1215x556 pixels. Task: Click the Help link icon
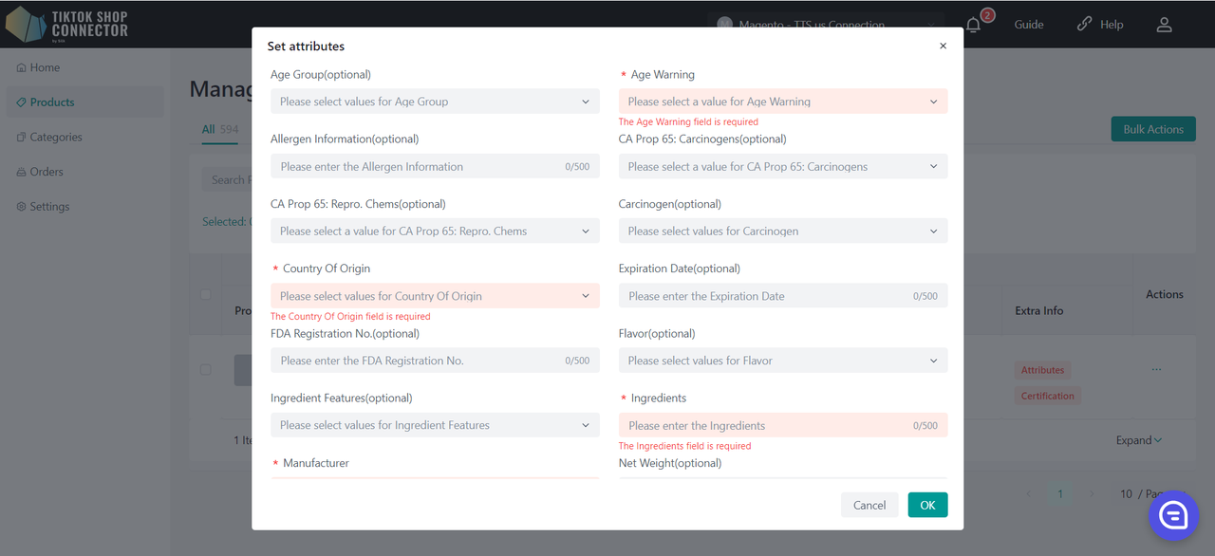click(1085, 25)
